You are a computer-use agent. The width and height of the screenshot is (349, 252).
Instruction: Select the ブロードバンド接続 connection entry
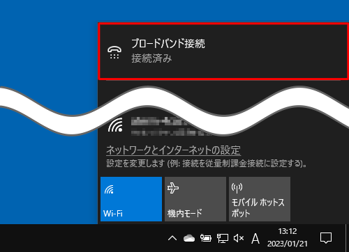click(223, 52)
